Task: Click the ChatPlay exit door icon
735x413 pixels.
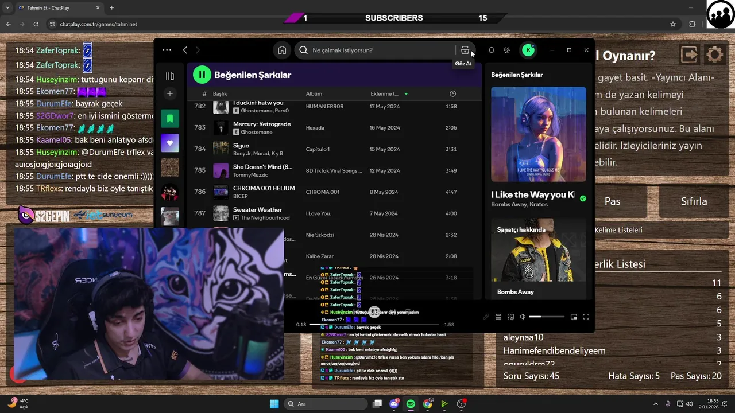Action: tap(689, 55)
